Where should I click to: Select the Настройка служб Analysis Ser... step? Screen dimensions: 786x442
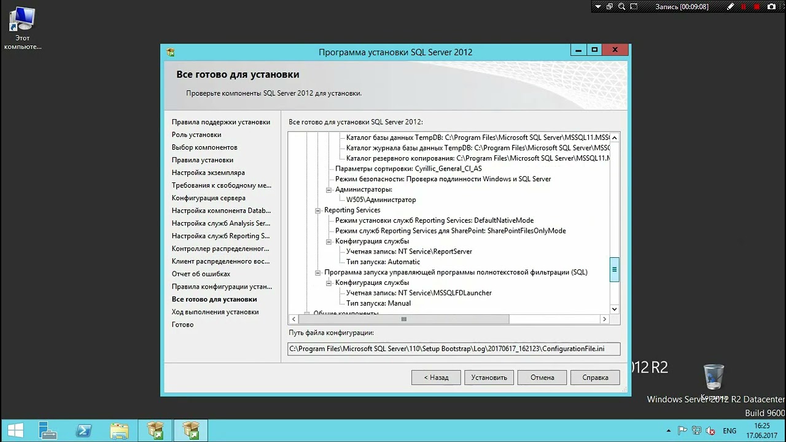click(221, 223)
